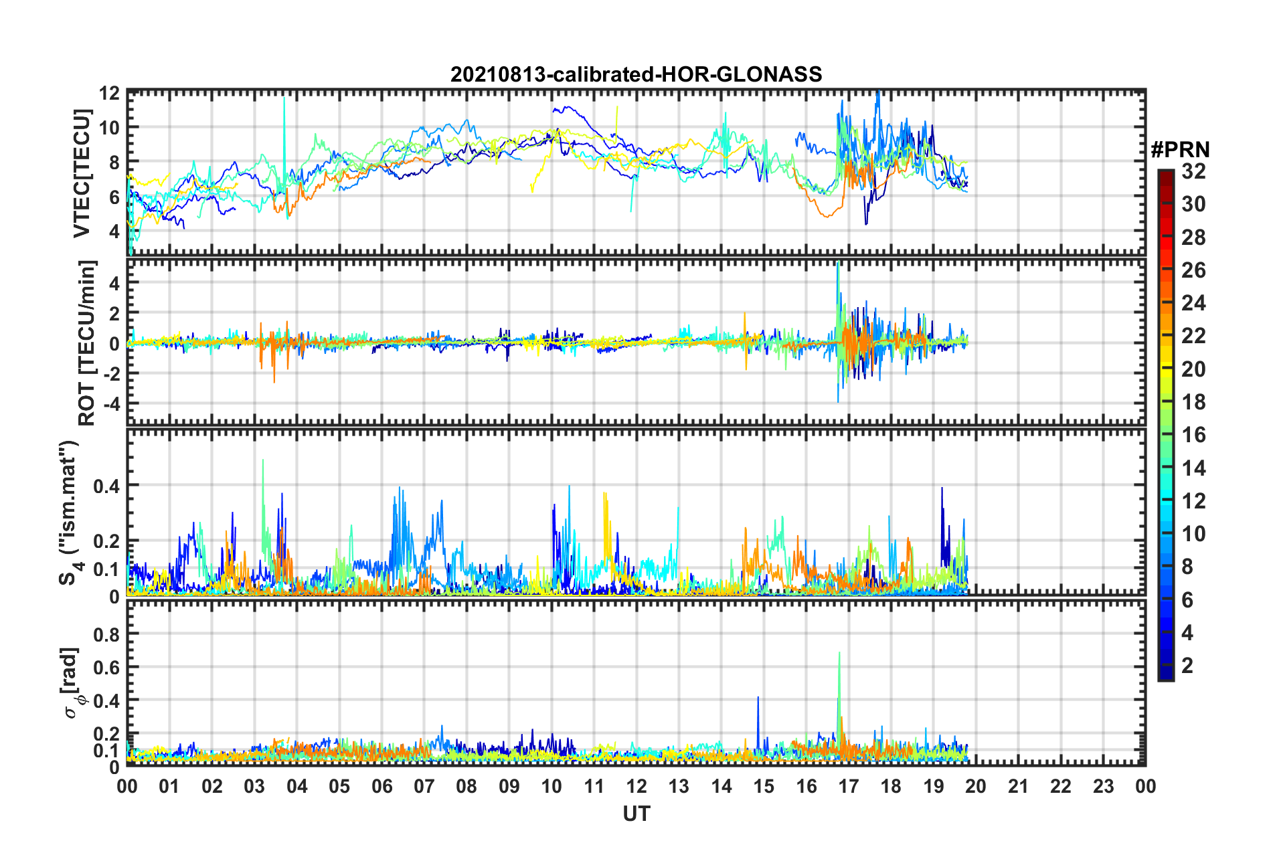Click the PRN colorbar gradient strip

pos(1165,425)
